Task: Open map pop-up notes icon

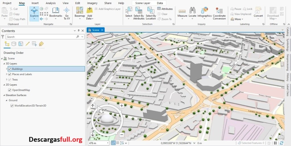Action: [280, 137]
